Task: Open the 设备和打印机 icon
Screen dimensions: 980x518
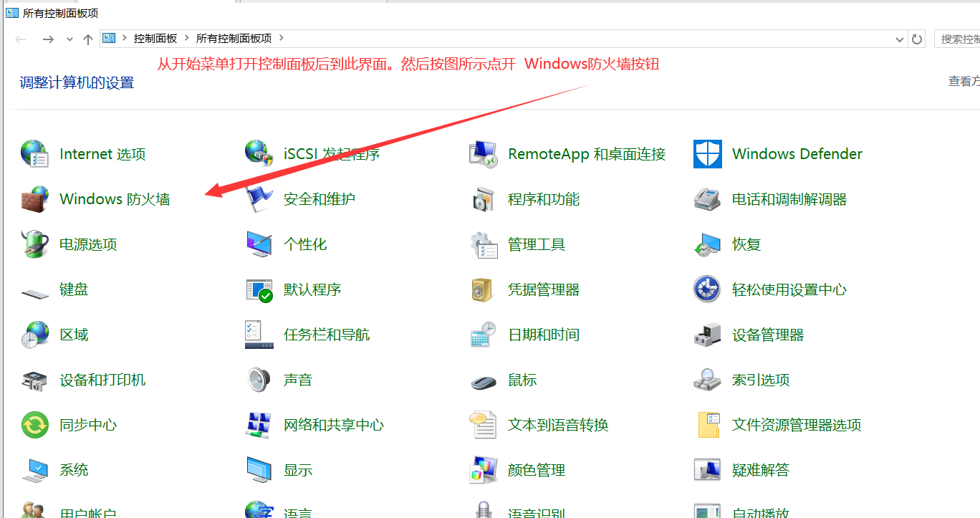Action: click(x=34, y=380)
